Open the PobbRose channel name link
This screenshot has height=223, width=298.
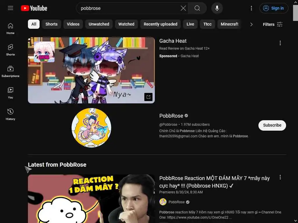171,116
